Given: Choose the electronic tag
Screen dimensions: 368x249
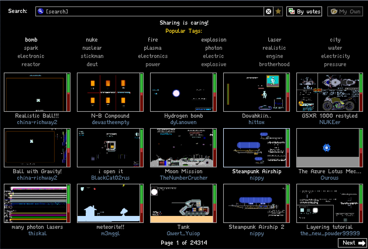Looking at the screenshot, I should coord(31,56).
